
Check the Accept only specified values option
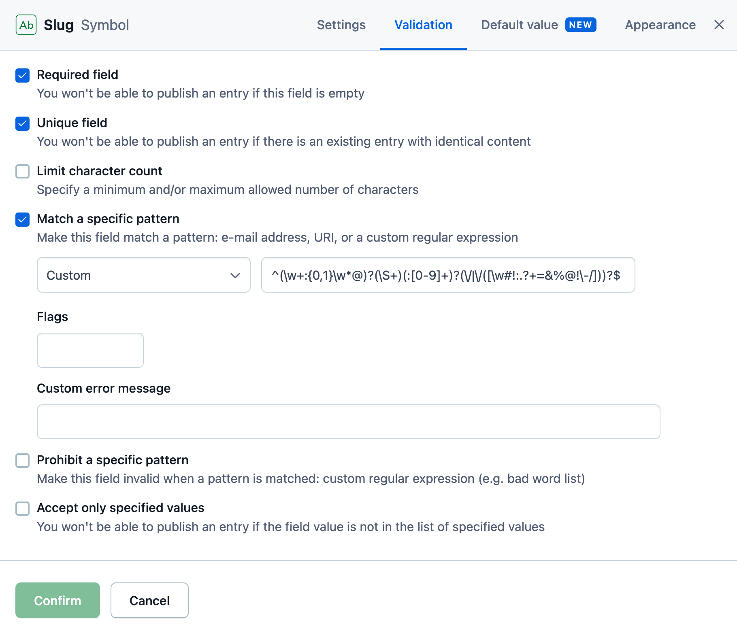[23, 508]
